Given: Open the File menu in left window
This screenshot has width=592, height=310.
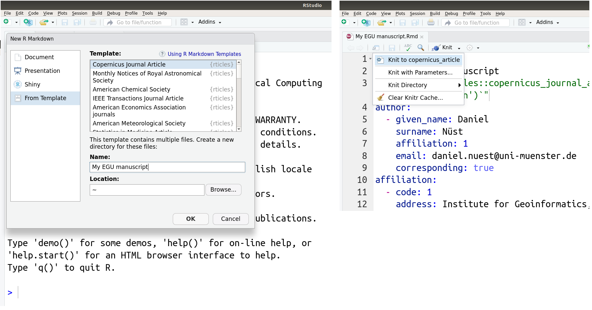Looking at the screenshot, I should [7, 13].
